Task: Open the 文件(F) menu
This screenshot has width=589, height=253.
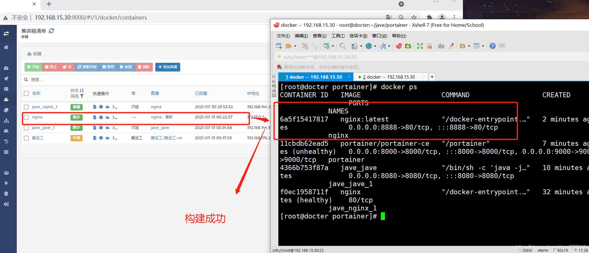Action: tap(283, 36)
